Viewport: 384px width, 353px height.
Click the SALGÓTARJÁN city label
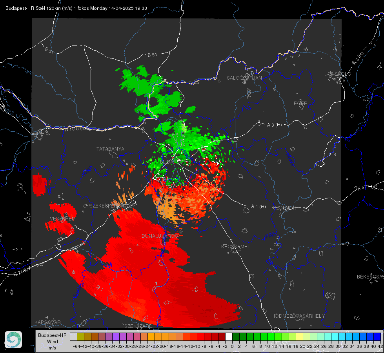coord(244,78)
